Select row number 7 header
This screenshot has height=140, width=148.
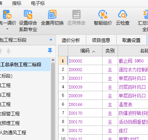click(63, 113)
